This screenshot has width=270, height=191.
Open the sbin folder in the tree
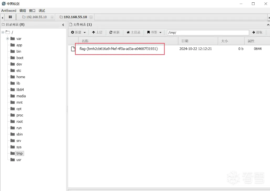click(19, 134)
